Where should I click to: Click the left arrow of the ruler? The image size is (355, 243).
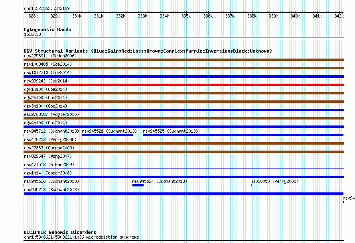[x=25, y=13]
